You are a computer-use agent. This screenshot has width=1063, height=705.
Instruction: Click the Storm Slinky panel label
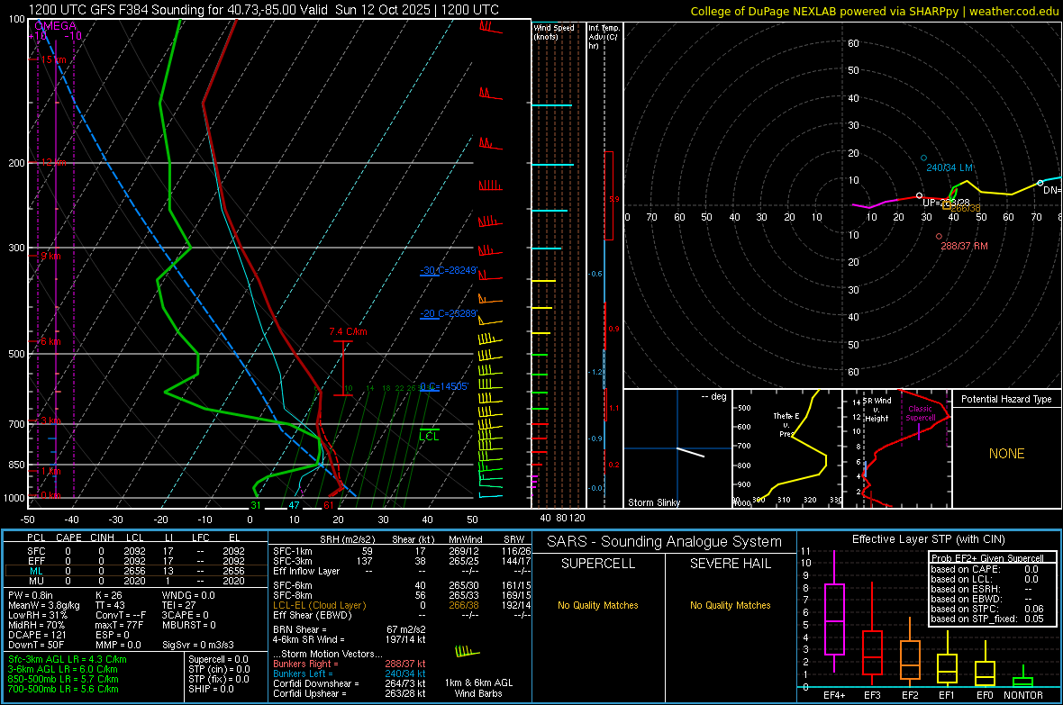click(x=653, y=502)
